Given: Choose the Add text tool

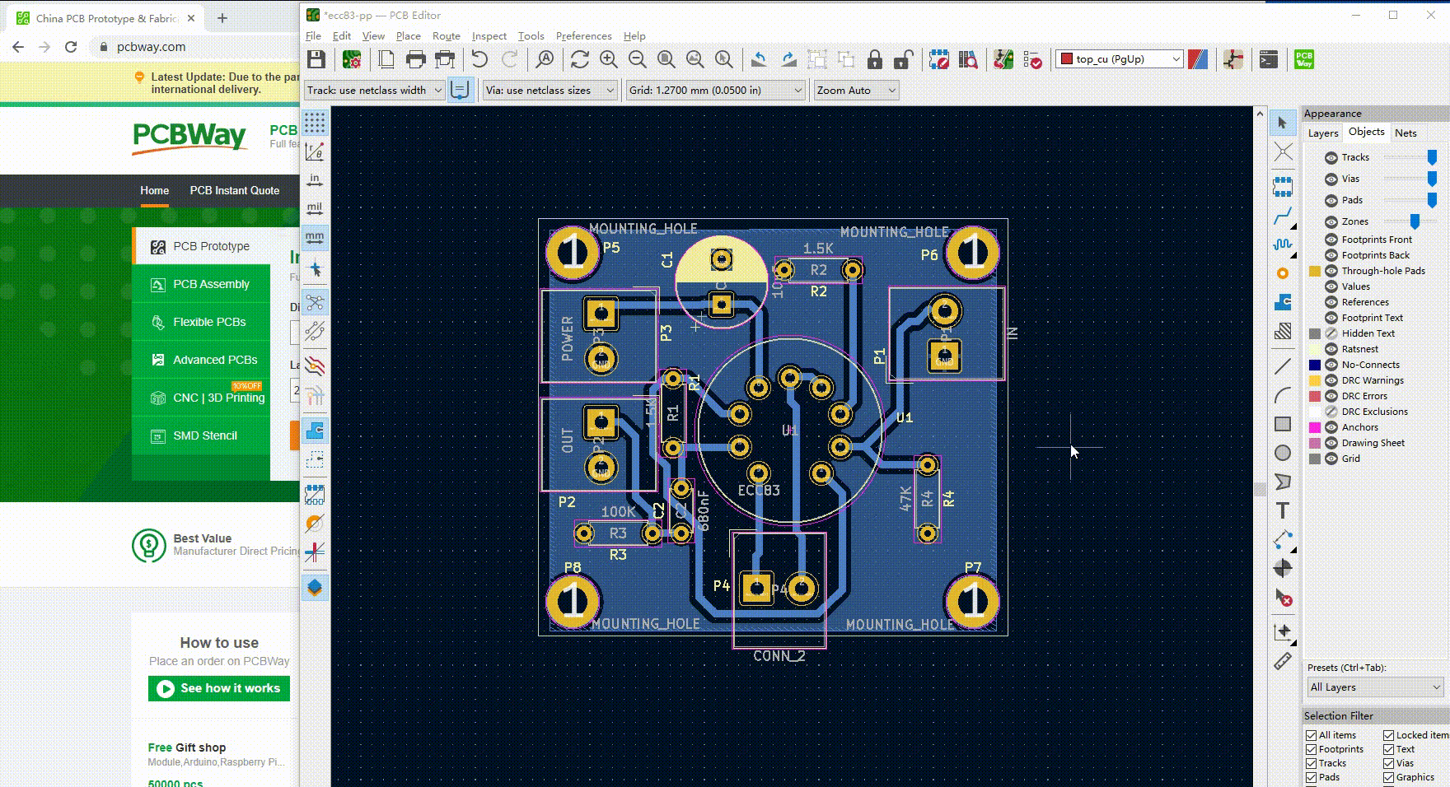Looking at the screenshot, I should [x=1283, y=510].
